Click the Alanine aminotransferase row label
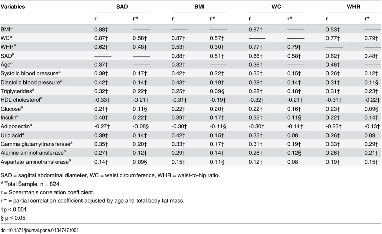The image size is (382, 234). (33, 153)
